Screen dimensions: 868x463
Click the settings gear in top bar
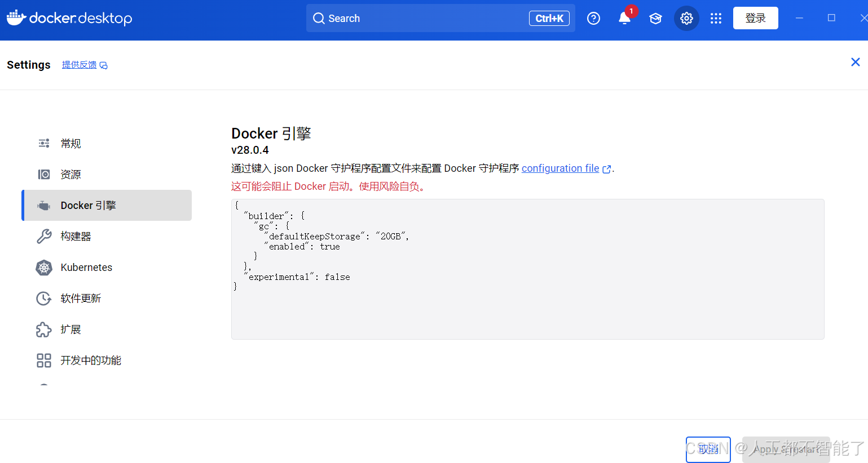(686, 18)
